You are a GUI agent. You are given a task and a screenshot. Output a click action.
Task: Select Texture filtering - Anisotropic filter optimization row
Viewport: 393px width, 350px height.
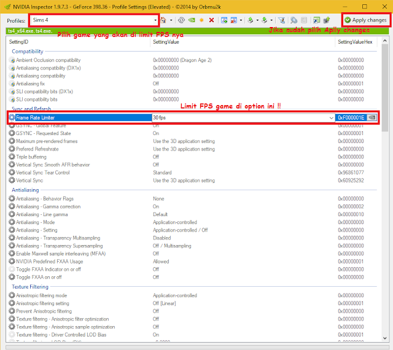192,319
